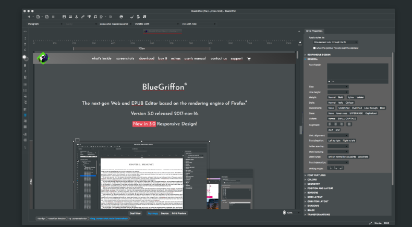Click 'what's inside' navigation link
This screenshot has width=412, height=227.
[101, 58]
